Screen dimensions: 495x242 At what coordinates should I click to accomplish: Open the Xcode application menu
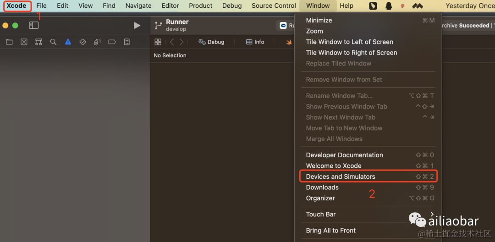16,5
